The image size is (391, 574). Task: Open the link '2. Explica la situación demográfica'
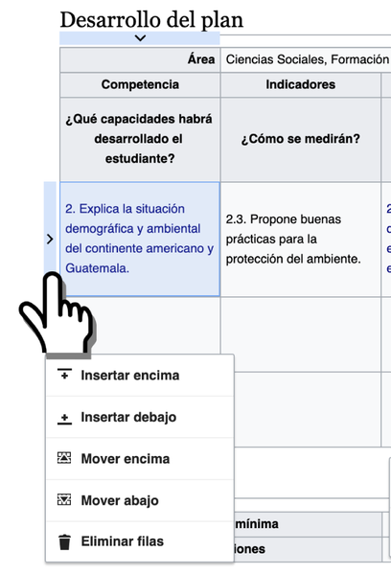(x=139, y=239)
